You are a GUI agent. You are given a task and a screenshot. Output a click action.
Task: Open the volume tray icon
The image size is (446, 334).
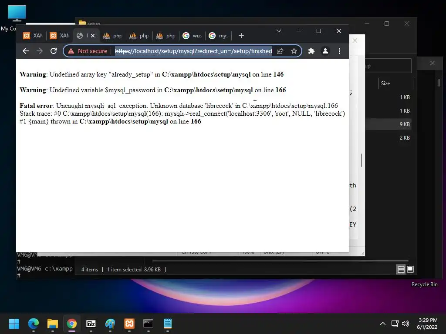(x=405, y=324)
